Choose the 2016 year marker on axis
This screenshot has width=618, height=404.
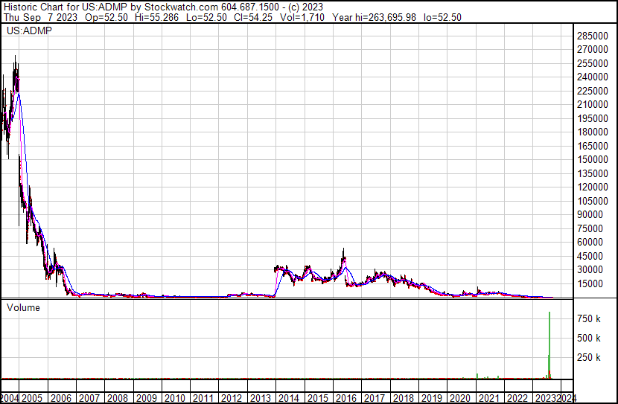pos(346,398)
